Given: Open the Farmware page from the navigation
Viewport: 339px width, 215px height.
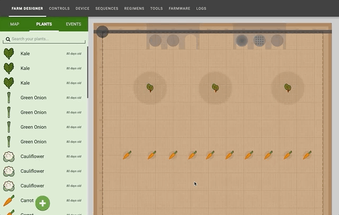Looking at the screenshot, I should 179,8.
